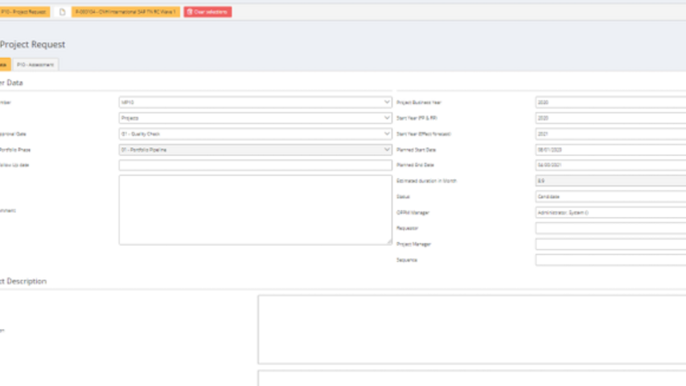Expand the MP10 dropdown
Viewport: 686px width, 386px height.
255,103
